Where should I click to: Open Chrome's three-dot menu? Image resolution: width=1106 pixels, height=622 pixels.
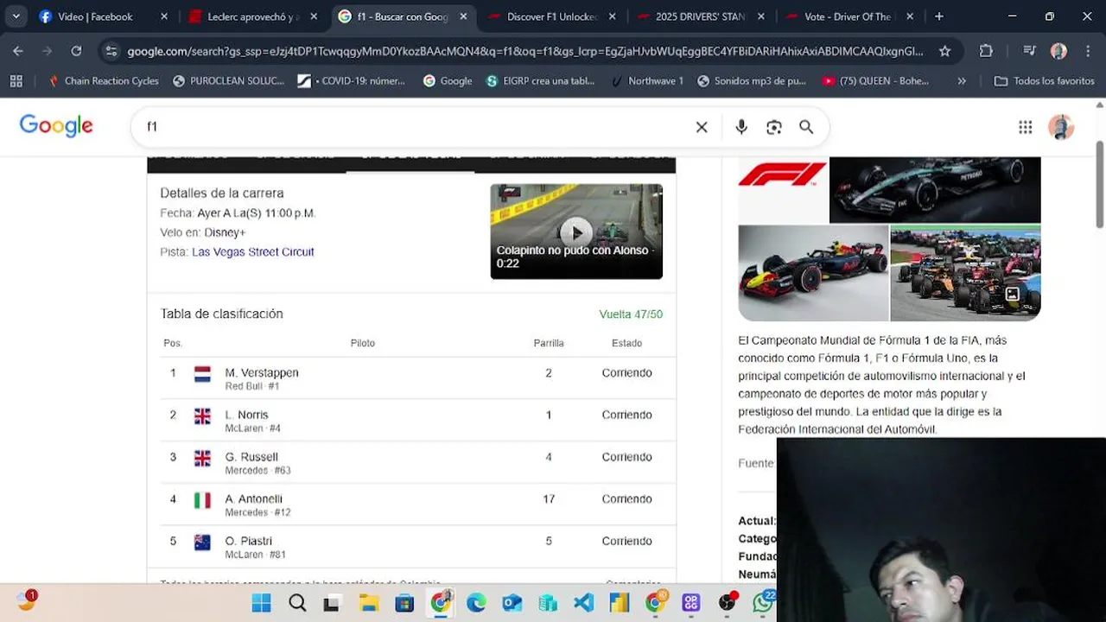tap(1088, 51)
